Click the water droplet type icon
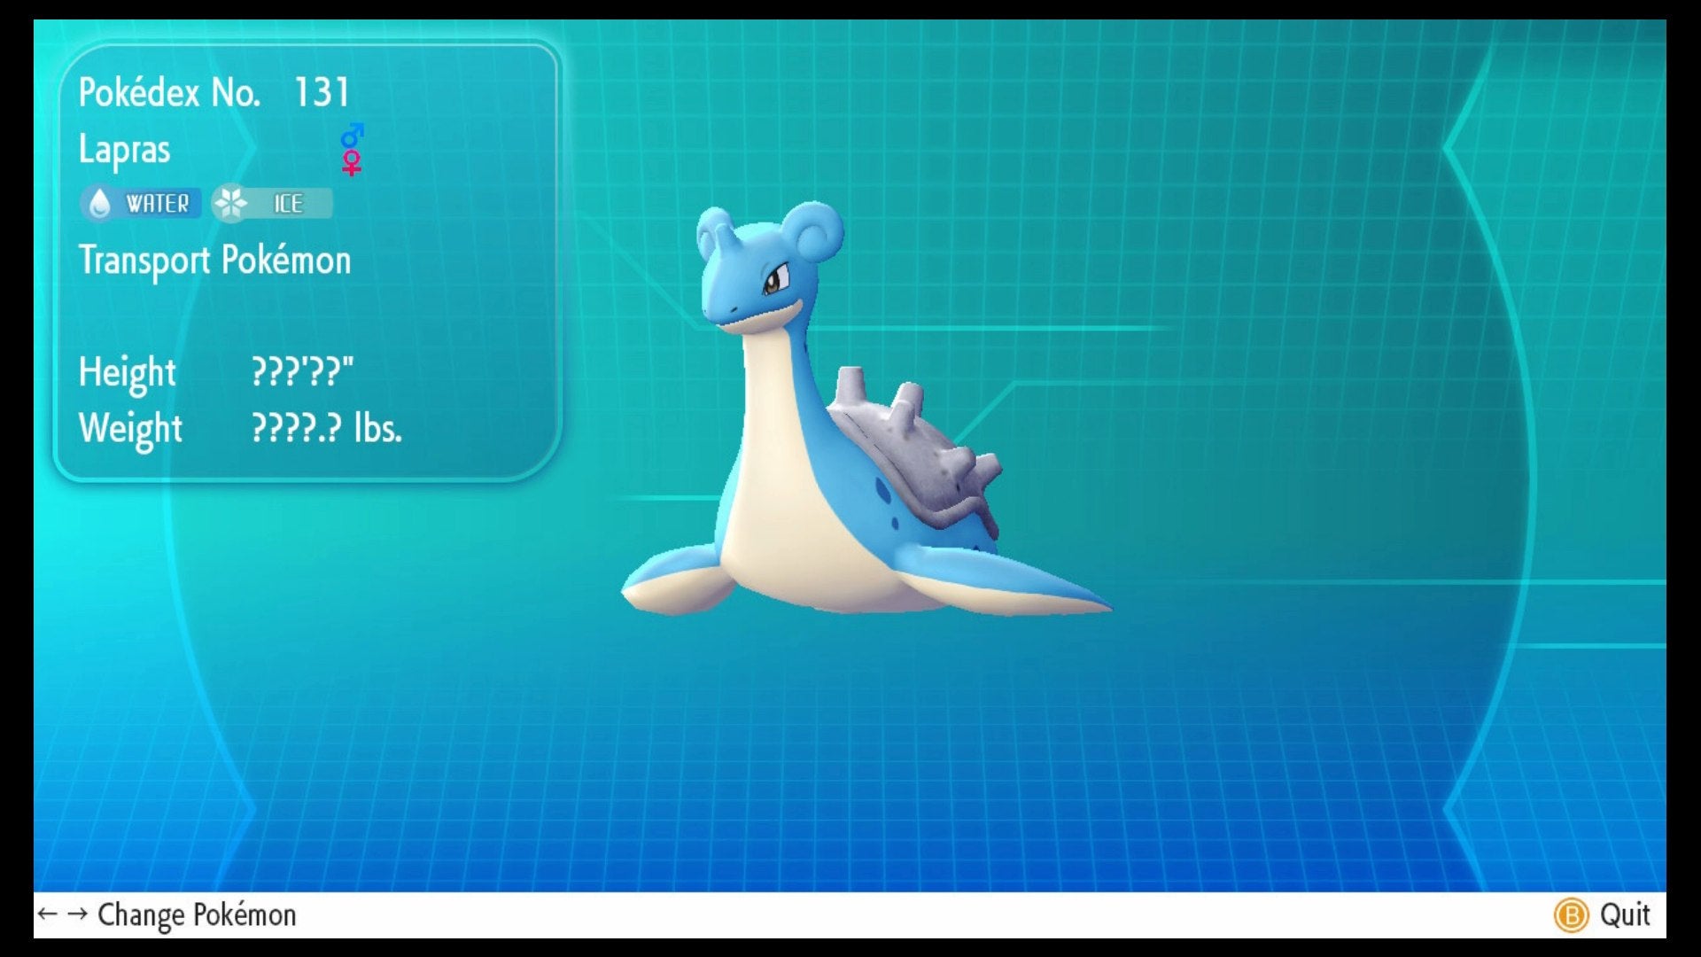Viewport: 1701px width, 957px height. pos(100,204)
